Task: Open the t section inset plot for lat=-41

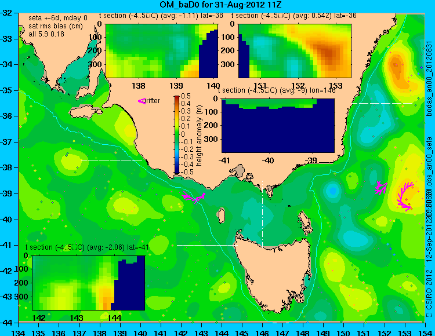Action: pos(89,283)
